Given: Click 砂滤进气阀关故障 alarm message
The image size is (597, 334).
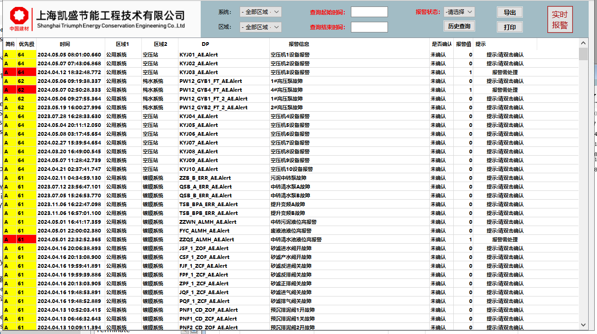Looking at the screenshot, I should click(291, 292).
